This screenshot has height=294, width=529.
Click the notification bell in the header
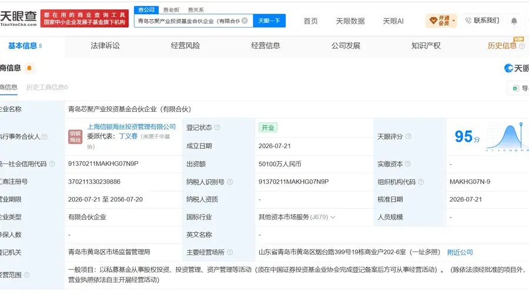[x=514, y=21]
